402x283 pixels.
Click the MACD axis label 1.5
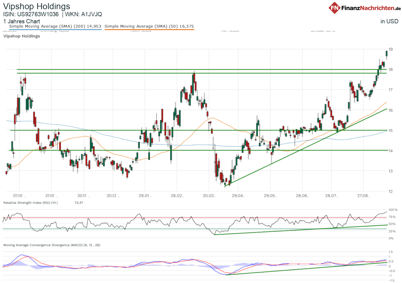point(391,252)
